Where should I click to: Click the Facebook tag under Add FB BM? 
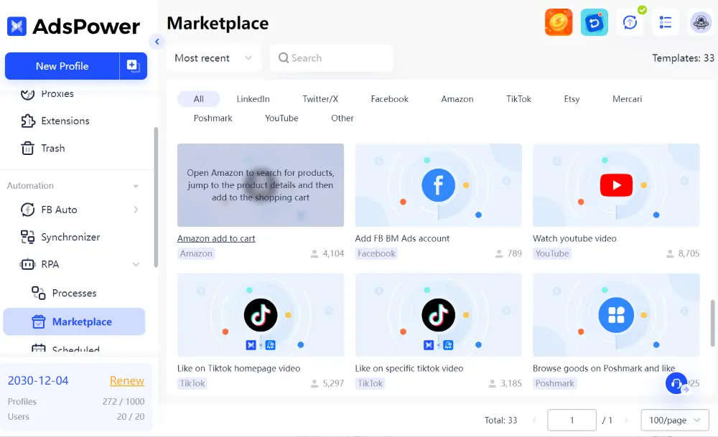376,253
